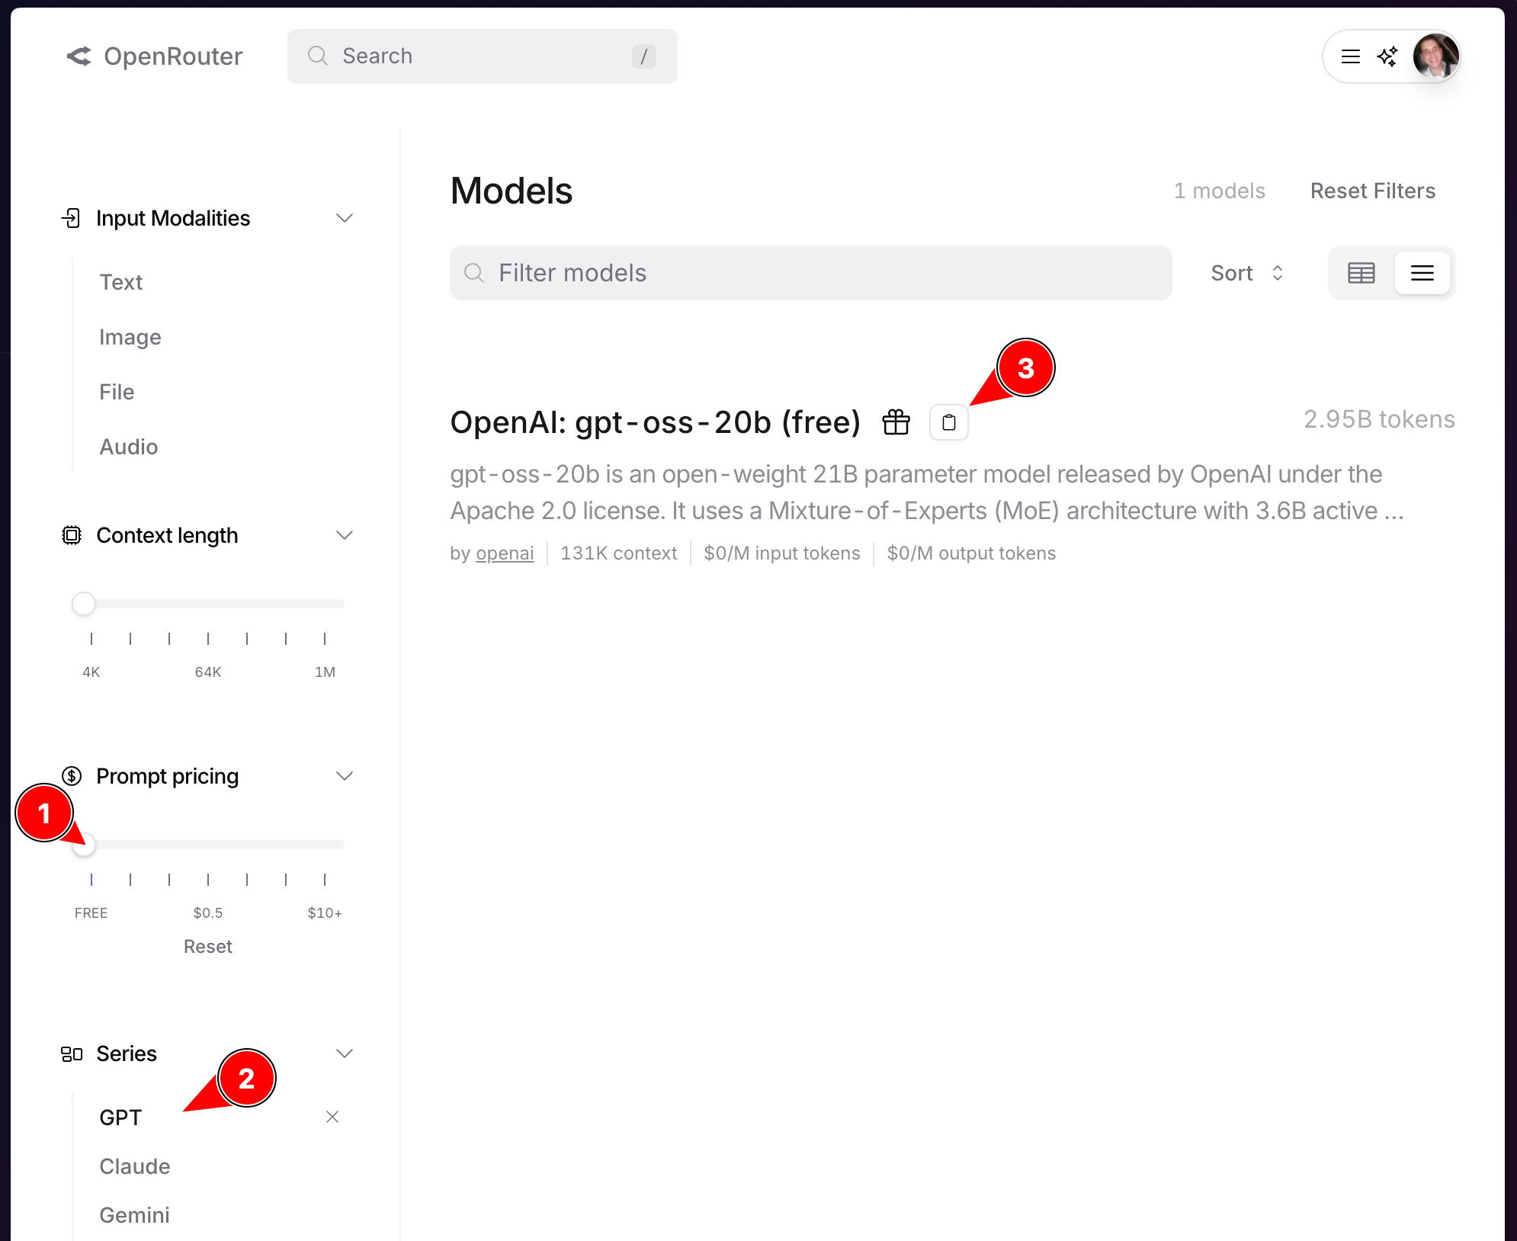Click the FREE pricing label

(x=91, y=912)
